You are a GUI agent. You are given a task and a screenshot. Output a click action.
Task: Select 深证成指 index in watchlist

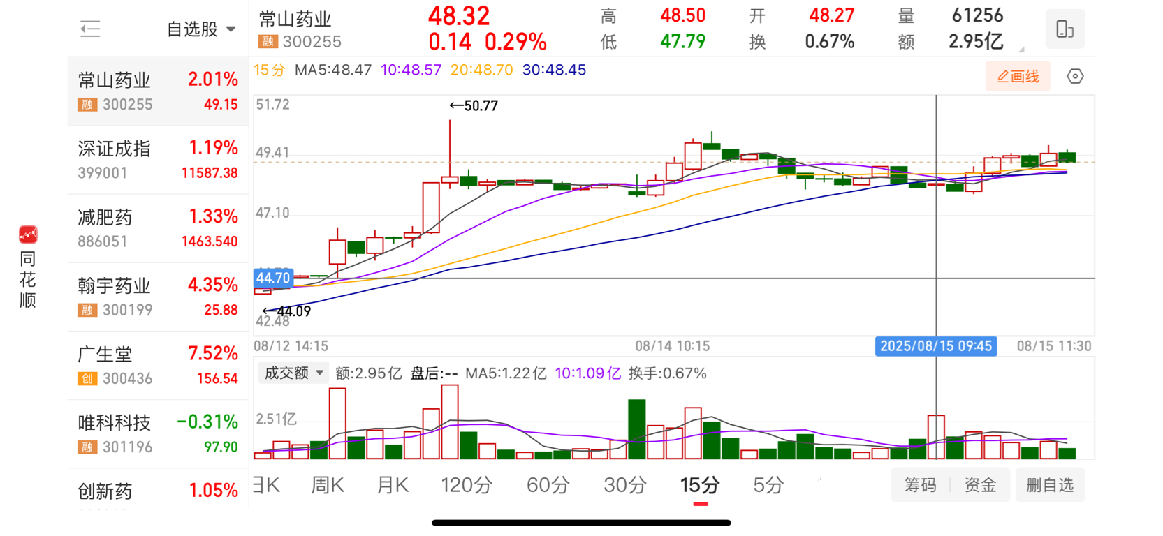[158, 160]
